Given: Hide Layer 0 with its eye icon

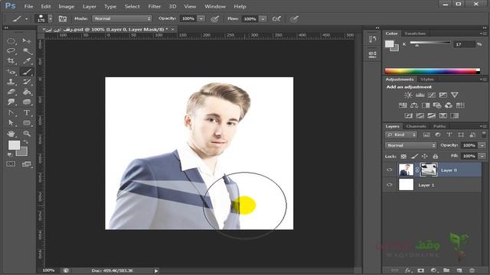Looking at the screenshot, I should [390, 170].
